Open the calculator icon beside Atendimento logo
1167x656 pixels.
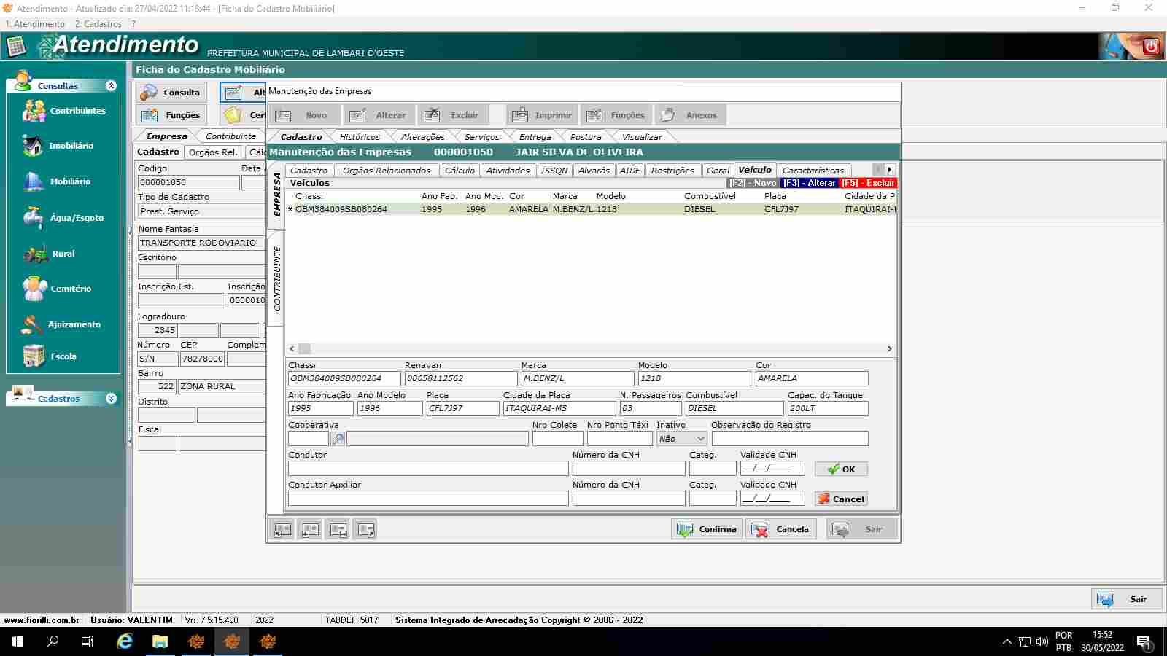pyautogui.click(x=16, y=47)
